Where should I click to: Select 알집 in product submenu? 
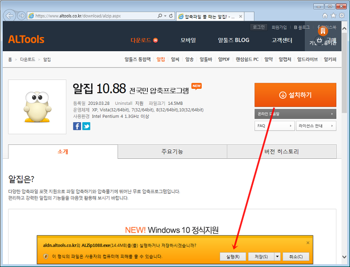[x=161, y=59]
